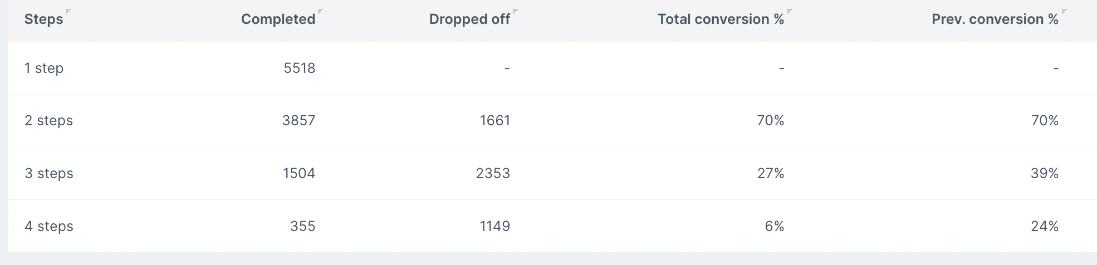Sort by Total conversion % header
The height and width of the screenshot is (265, 1097).
click(x=721, y=19)
